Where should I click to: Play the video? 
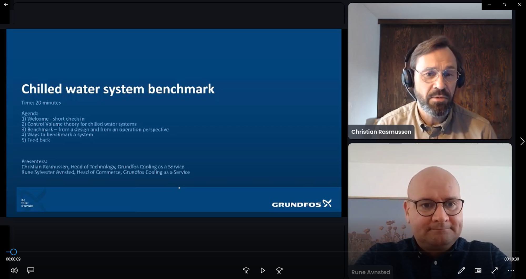263,270
